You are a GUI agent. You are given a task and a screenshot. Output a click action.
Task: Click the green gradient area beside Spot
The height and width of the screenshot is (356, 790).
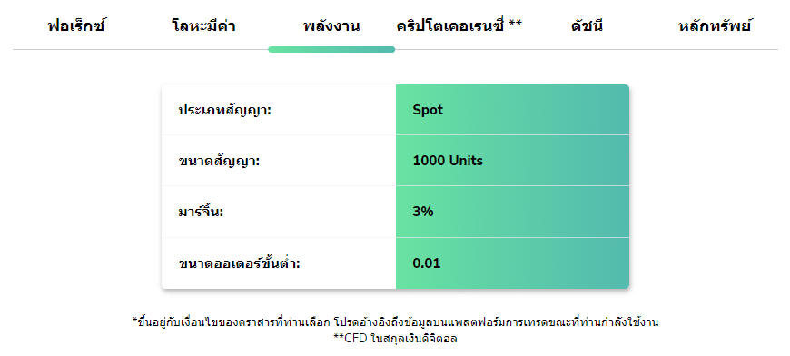click(x=536, y=110)
